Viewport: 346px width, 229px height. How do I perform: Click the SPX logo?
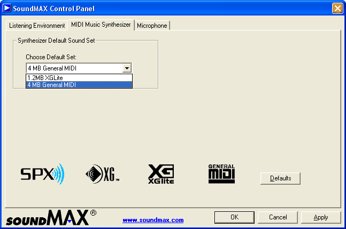point(42,173)
